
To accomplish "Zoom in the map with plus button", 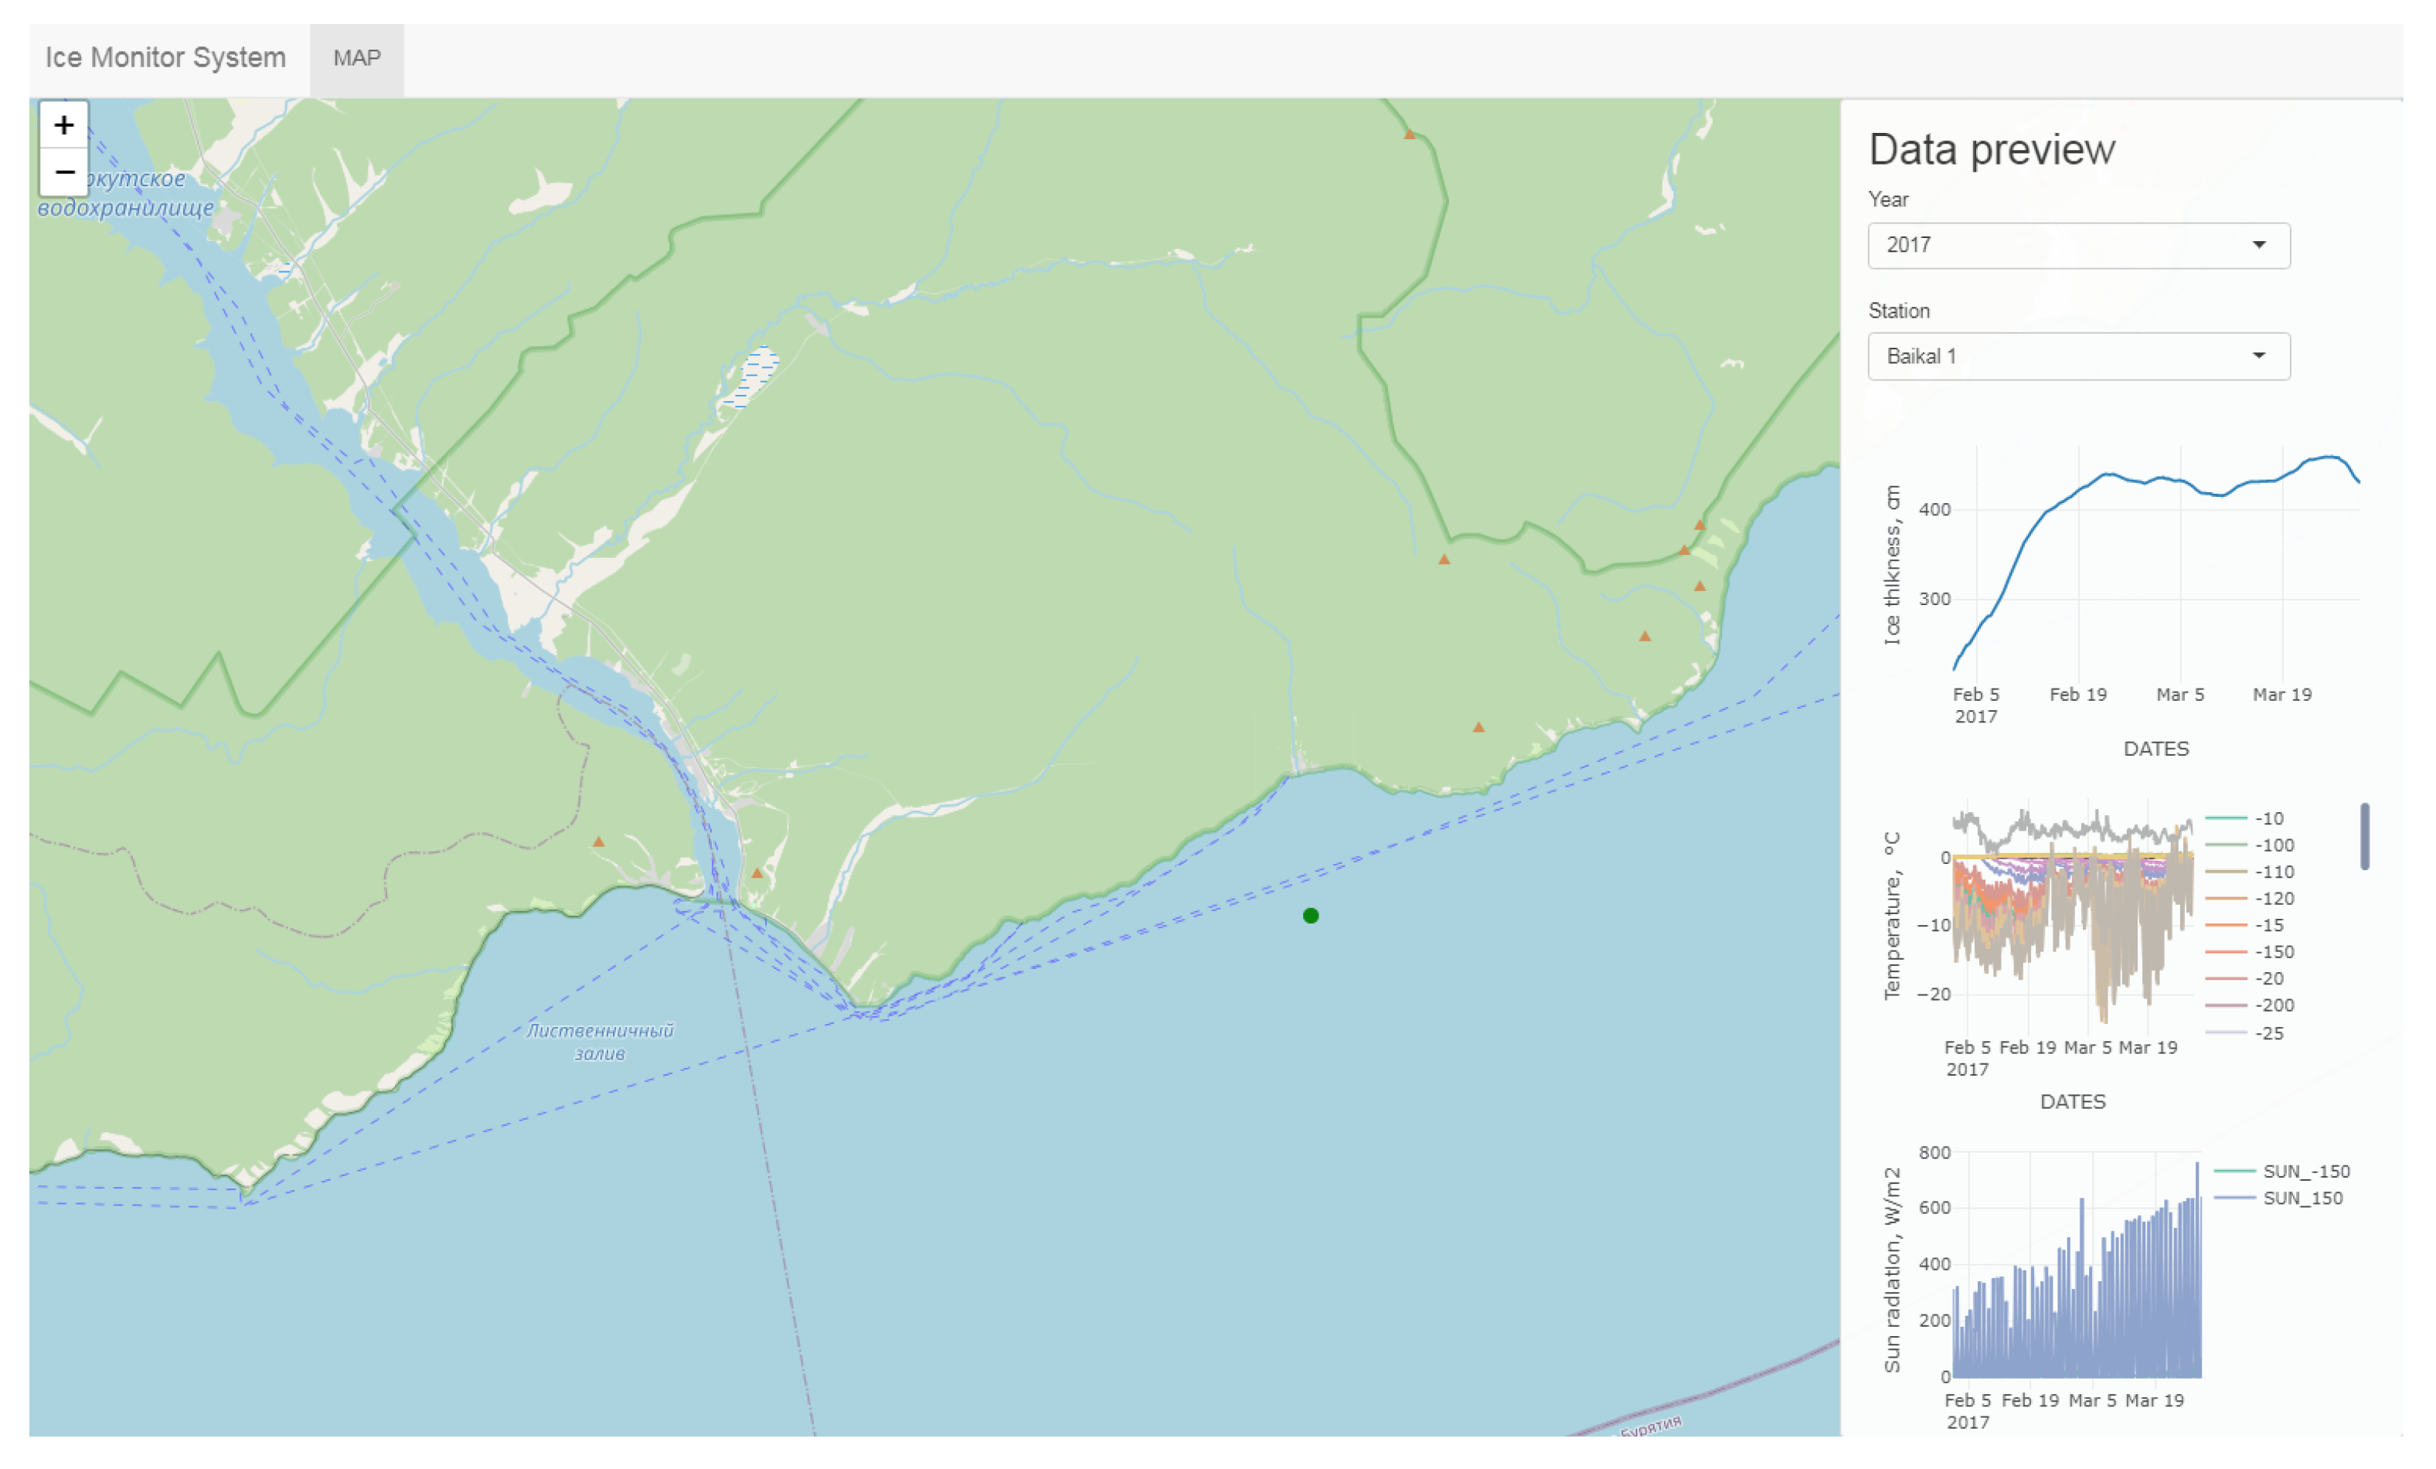I will (63, 125).
